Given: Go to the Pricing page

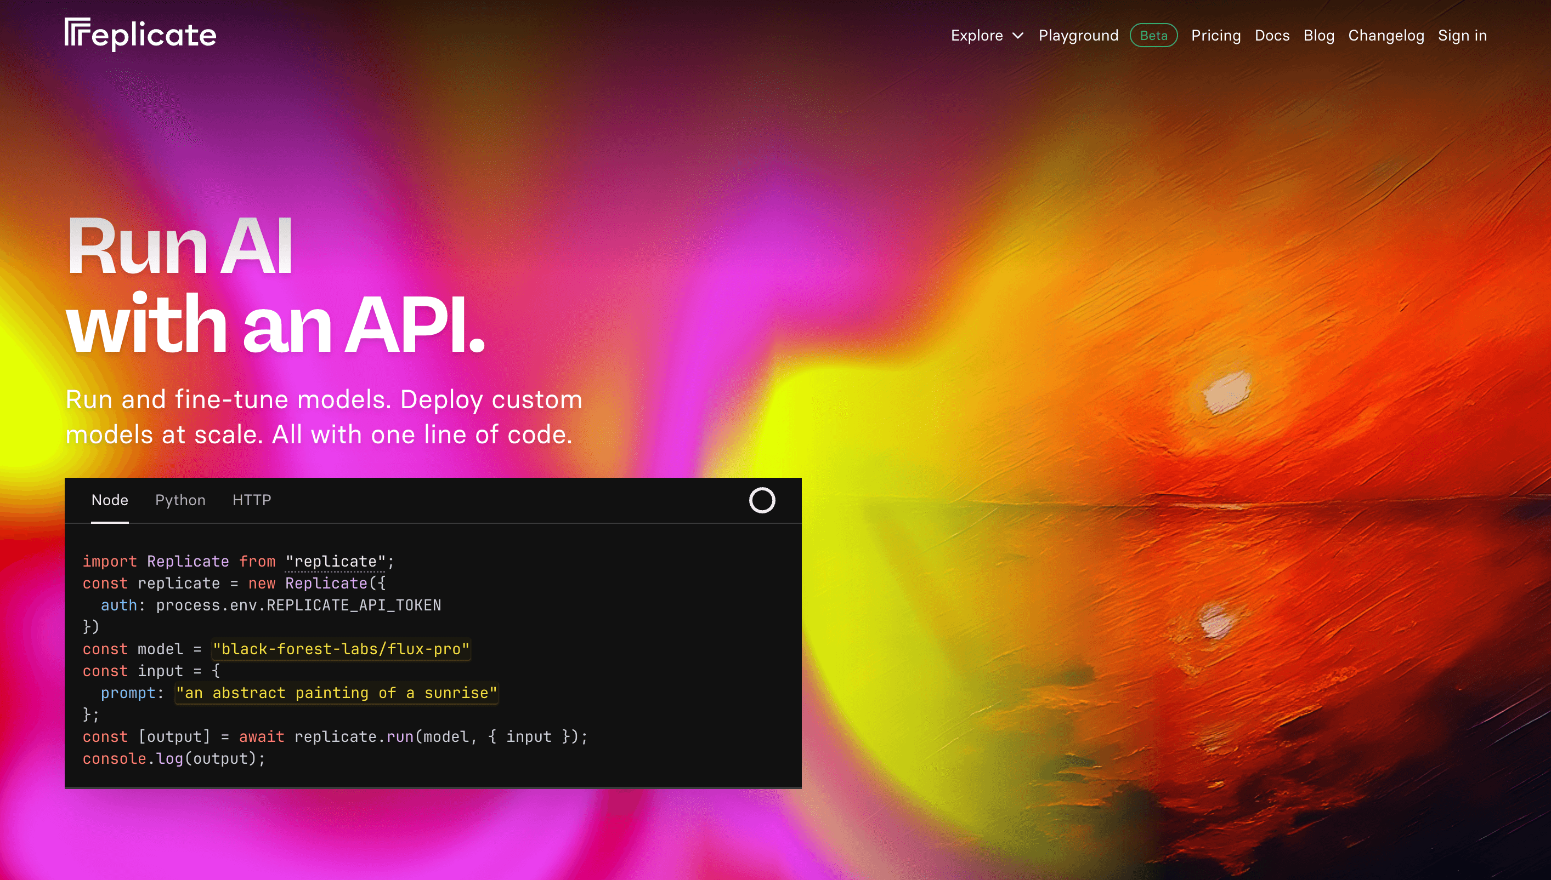Looking at the screenshot, I should (x=1215, y=36).
